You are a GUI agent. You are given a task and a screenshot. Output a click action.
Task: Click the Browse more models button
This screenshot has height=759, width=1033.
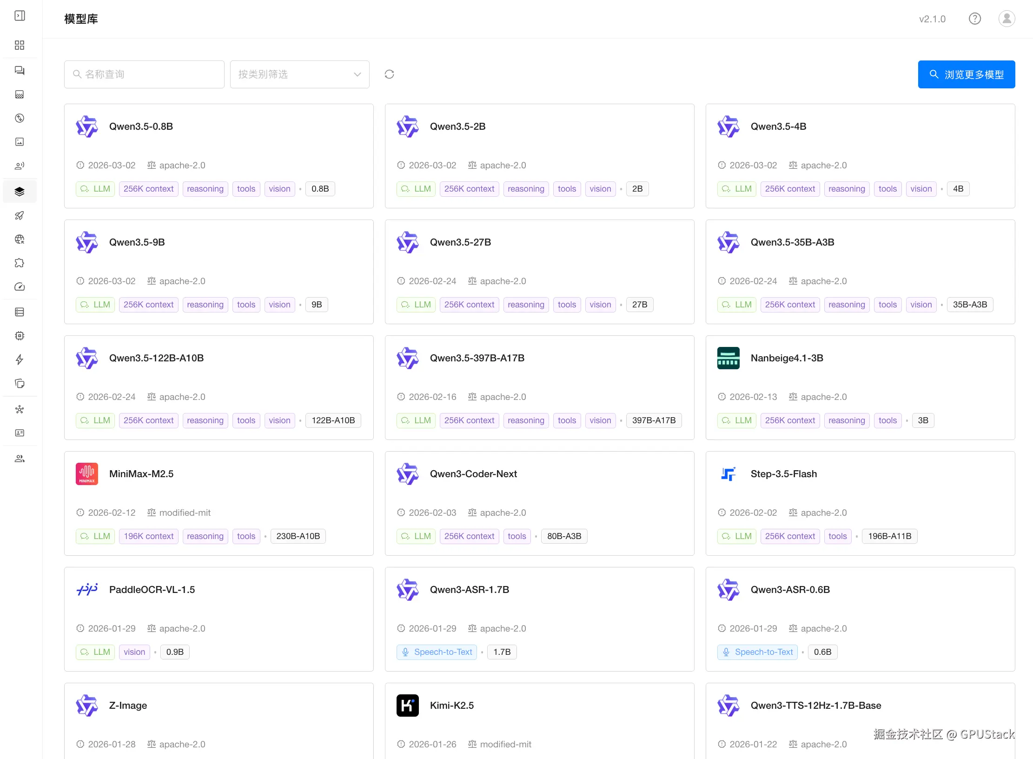pos(966,74)
